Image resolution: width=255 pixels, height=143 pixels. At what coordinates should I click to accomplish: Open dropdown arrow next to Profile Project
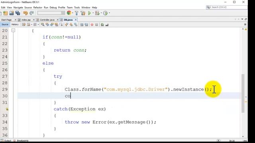point(109,13)
